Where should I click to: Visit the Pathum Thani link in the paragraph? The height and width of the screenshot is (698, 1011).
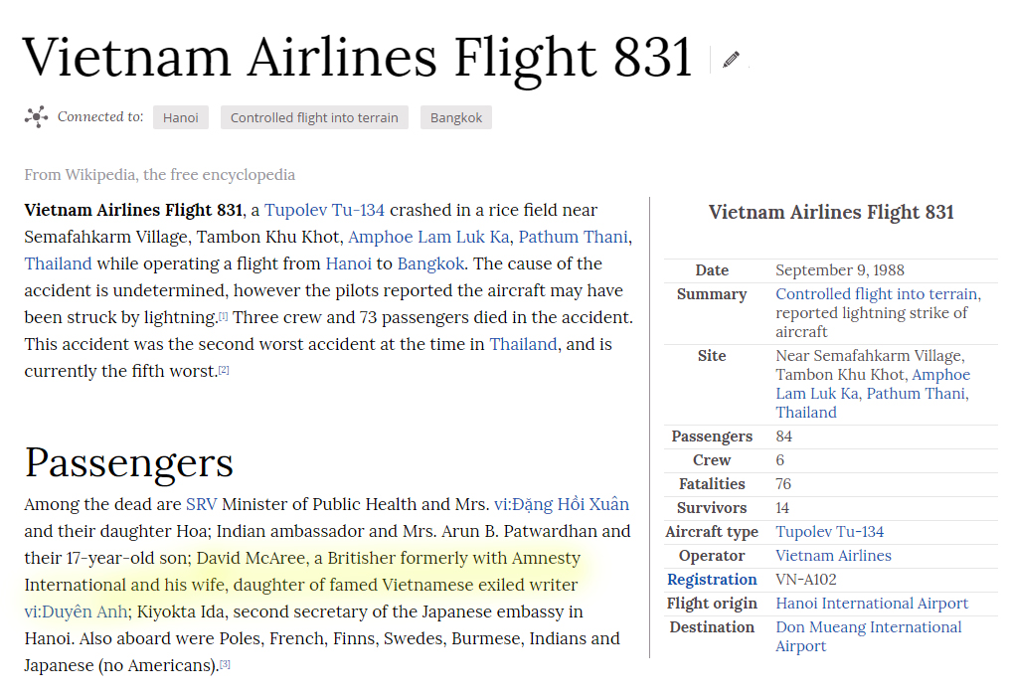coord(574,238)
